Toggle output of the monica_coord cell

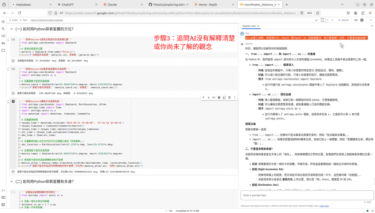point(13,93)
